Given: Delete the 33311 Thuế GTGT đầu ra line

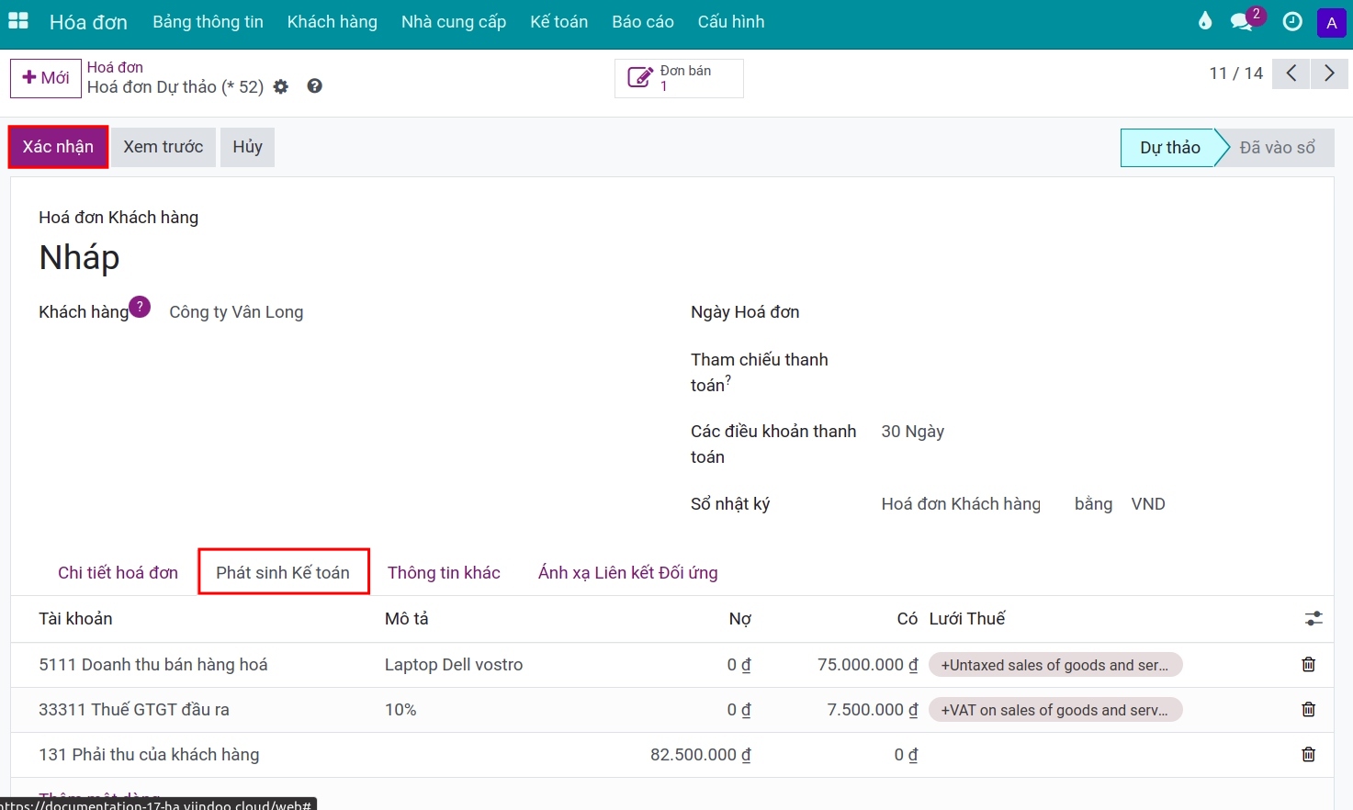Looking at the screenshot, I should point(1309,709).
